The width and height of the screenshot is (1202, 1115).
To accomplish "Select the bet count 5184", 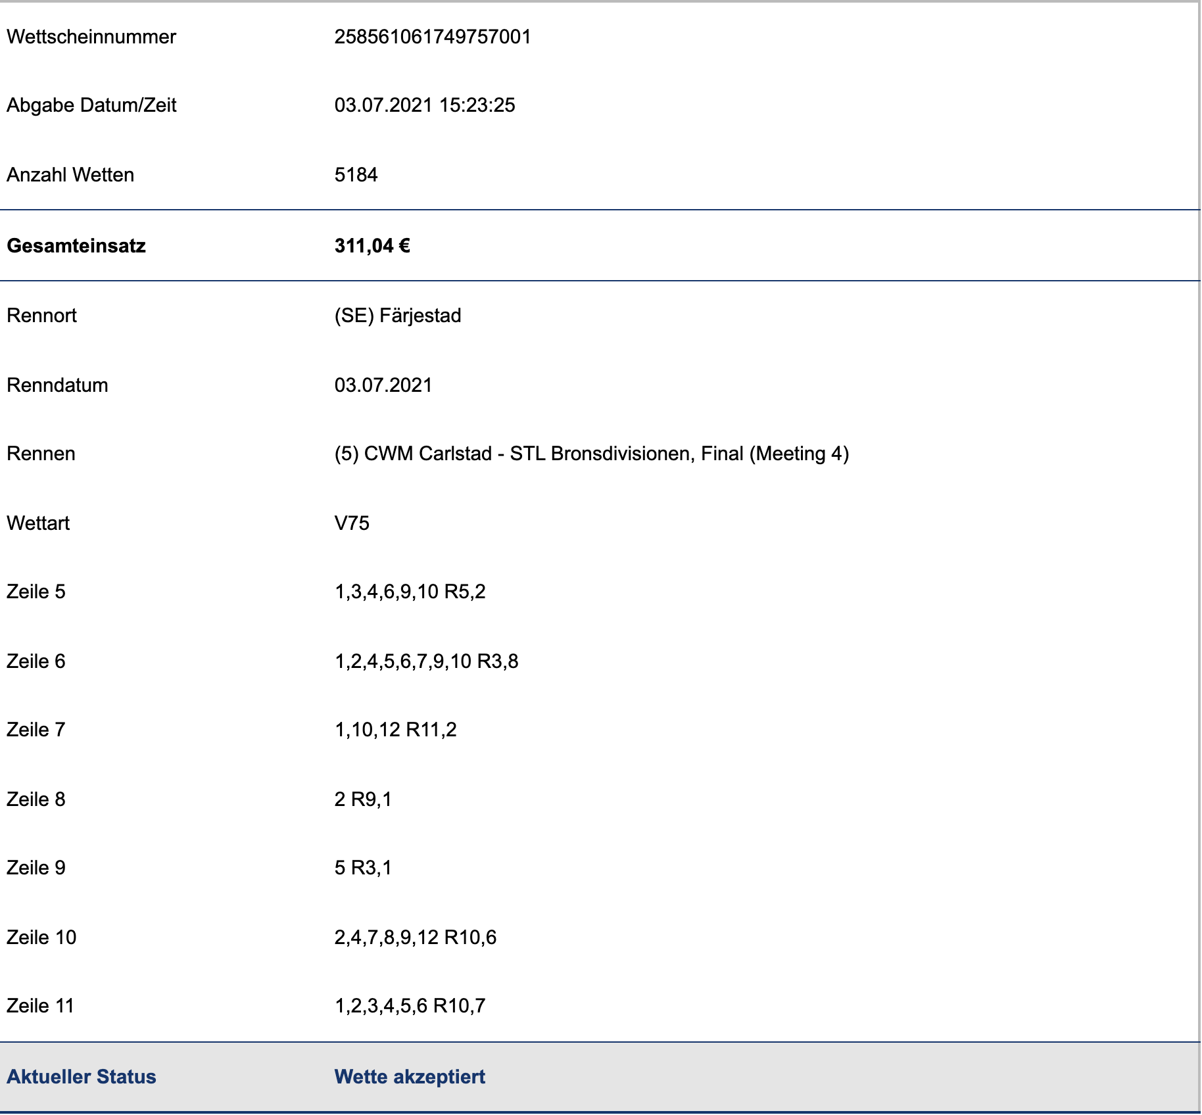I will pyautogui.click(x=356, y=175).
